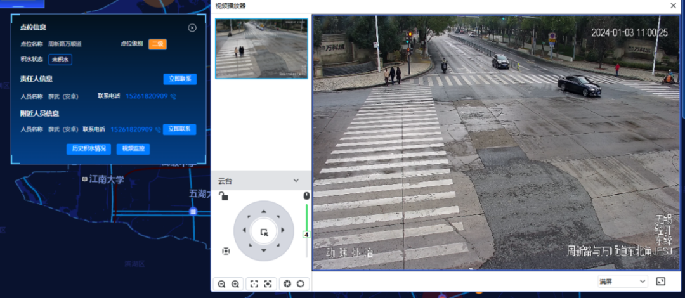Click 立即联系 in the 附近人员信息 row

pos(179,129)
